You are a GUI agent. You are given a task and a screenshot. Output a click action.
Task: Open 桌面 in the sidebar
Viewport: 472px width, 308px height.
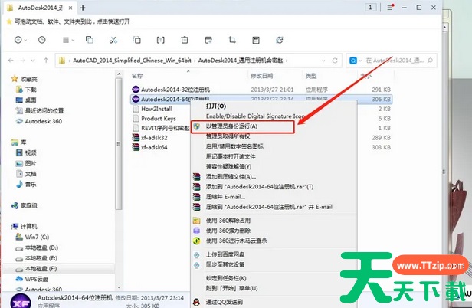31,100
